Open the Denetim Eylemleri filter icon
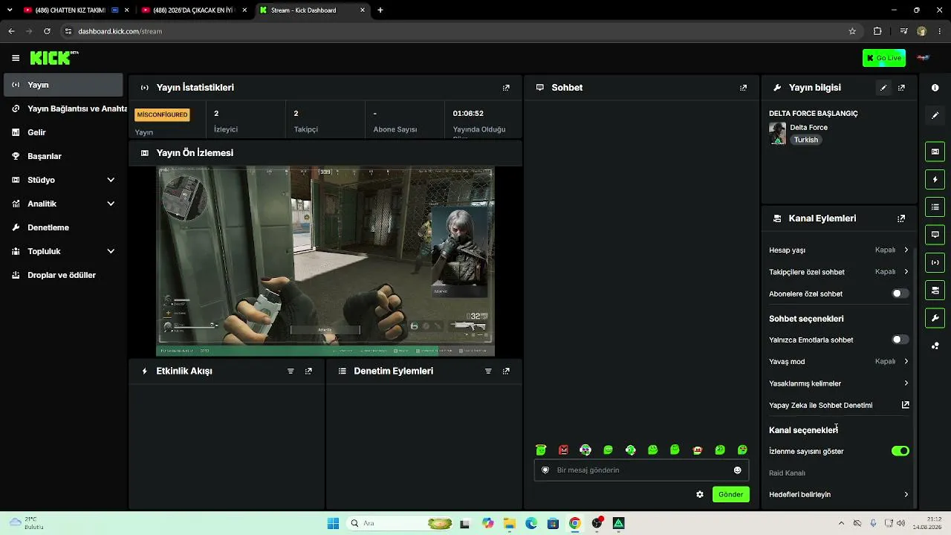 [x=488, y=371]
